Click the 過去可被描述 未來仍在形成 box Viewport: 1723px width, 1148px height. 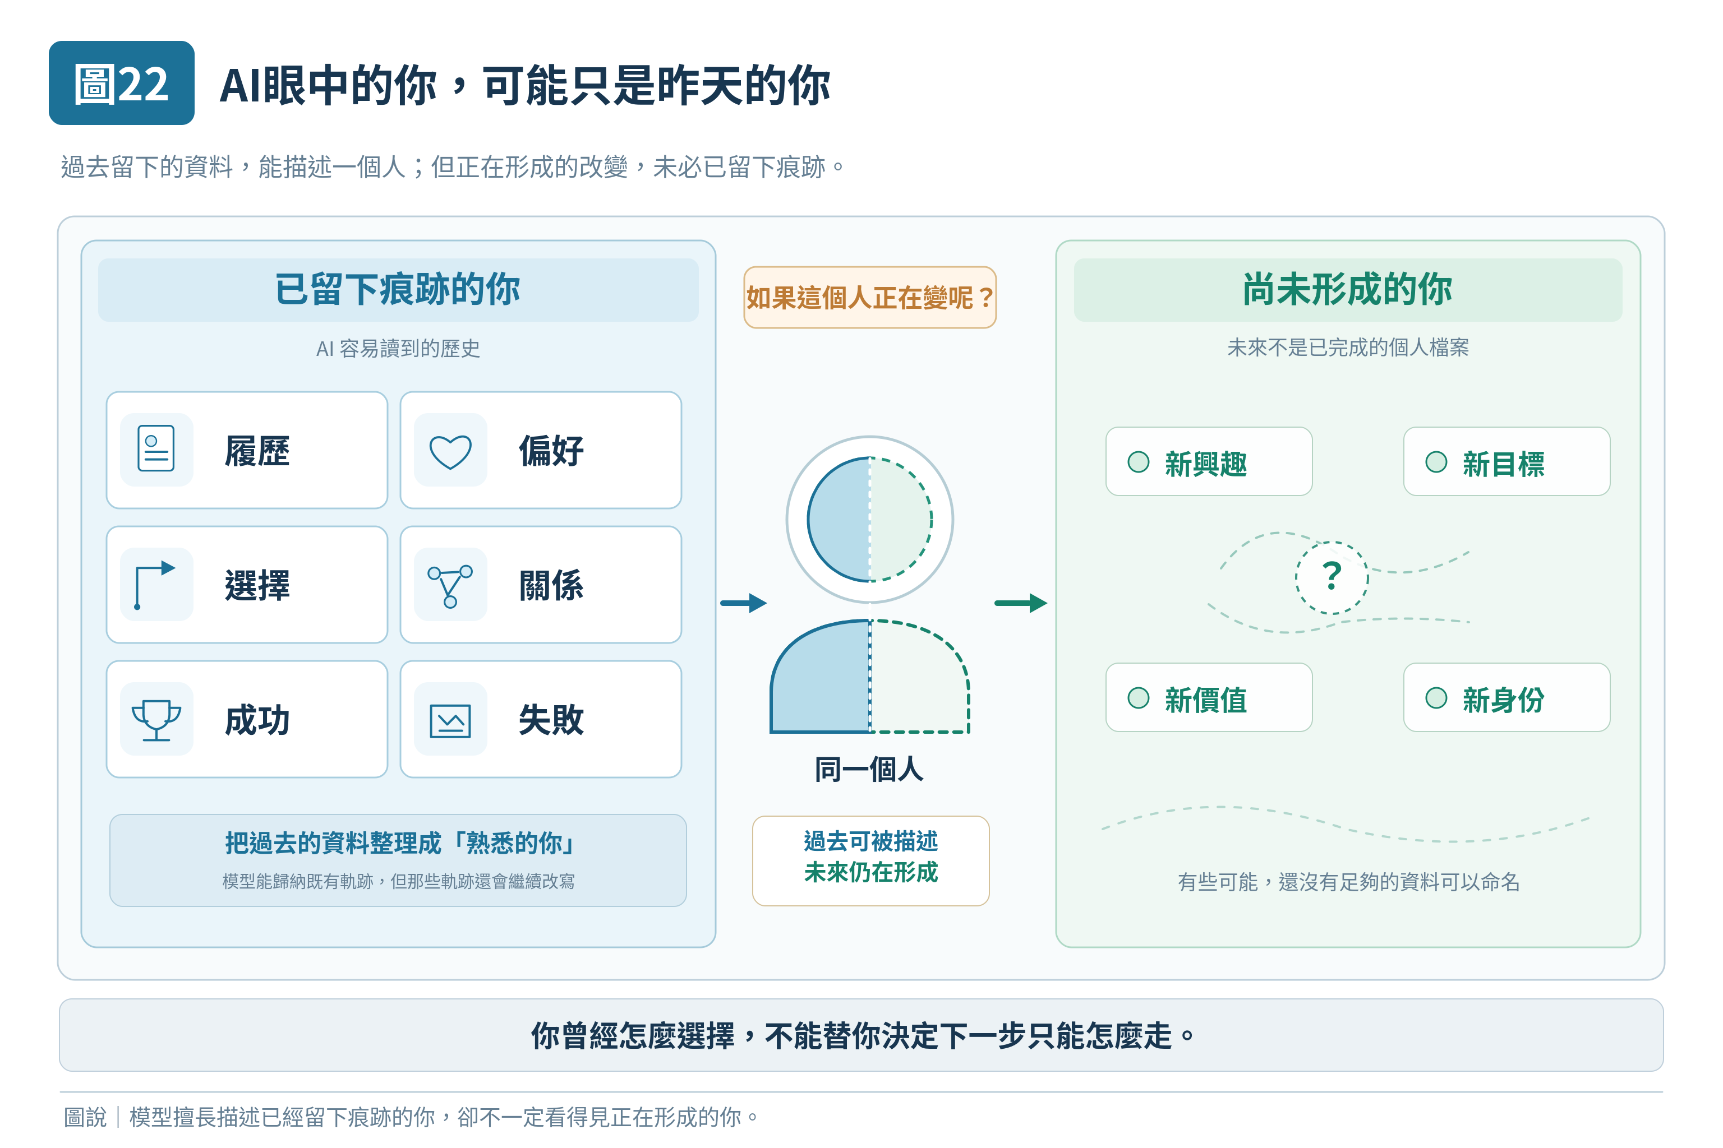870,861
